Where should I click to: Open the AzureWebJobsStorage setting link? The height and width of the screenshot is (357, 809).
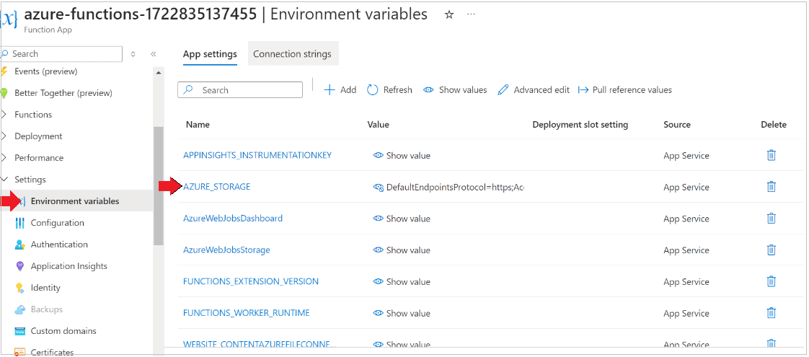226,250
